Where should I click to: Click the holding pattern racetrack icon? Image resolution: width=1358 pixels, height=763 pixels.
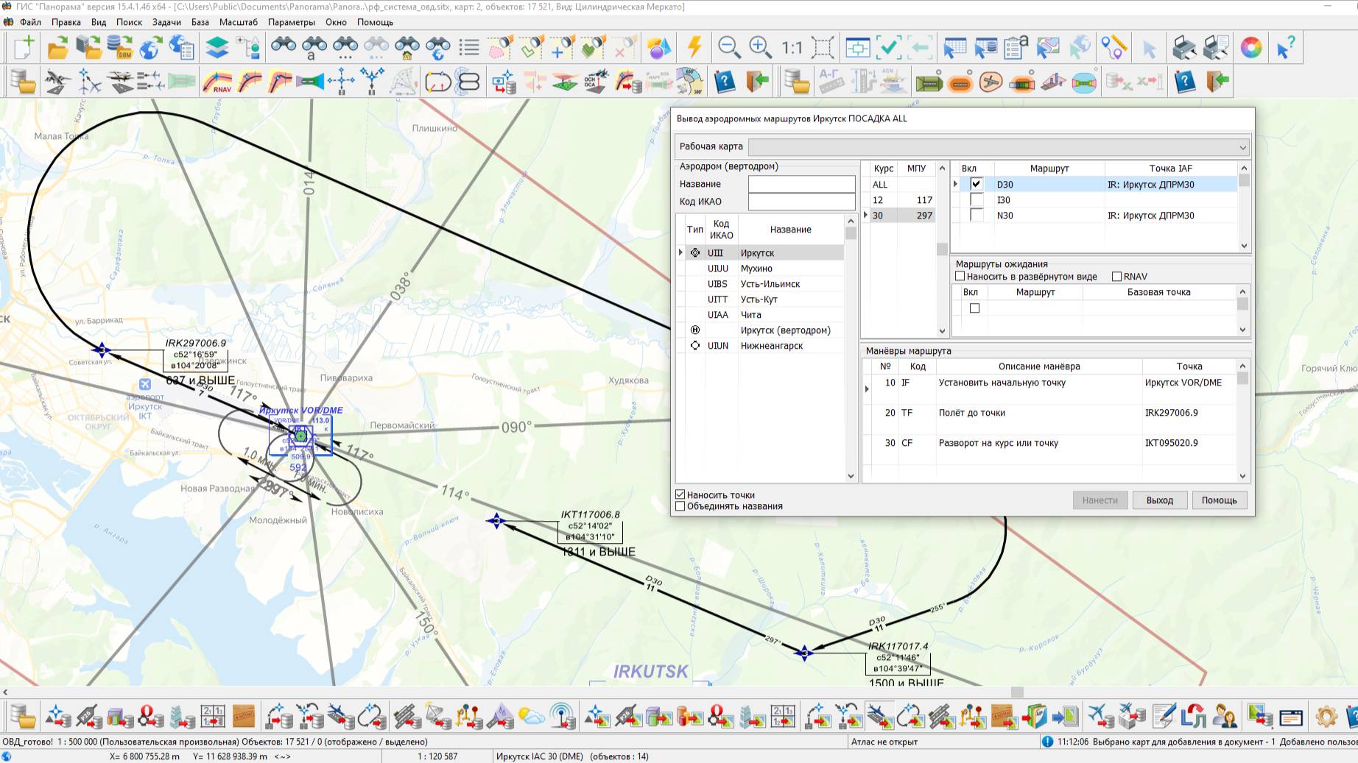[x=438, y=82]
